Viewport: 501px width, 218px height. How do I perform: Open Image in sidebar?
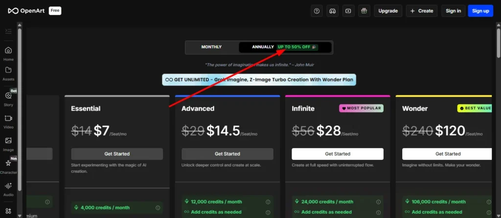click(x=8, y=144)
